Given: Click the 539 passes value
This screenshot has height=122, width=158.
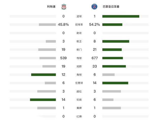Looking at the screenshot, I should 63,58.
